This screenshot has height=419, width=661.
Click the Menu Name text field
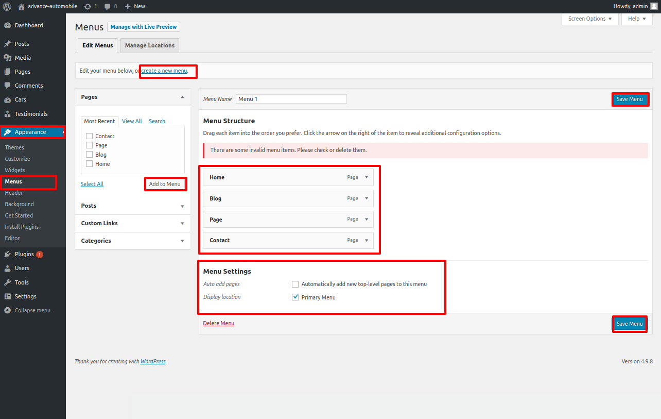[x=291, y=99]
